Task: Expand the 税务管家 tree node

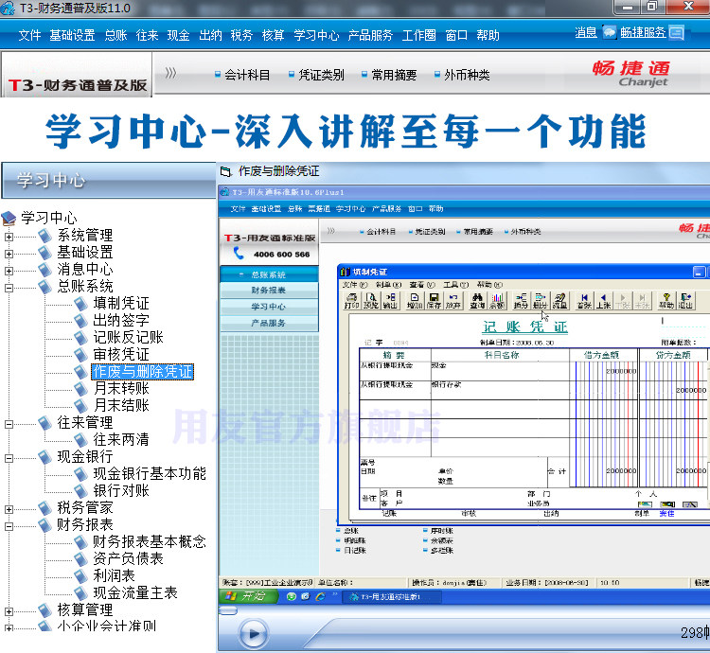Action: tap(9, 509)
